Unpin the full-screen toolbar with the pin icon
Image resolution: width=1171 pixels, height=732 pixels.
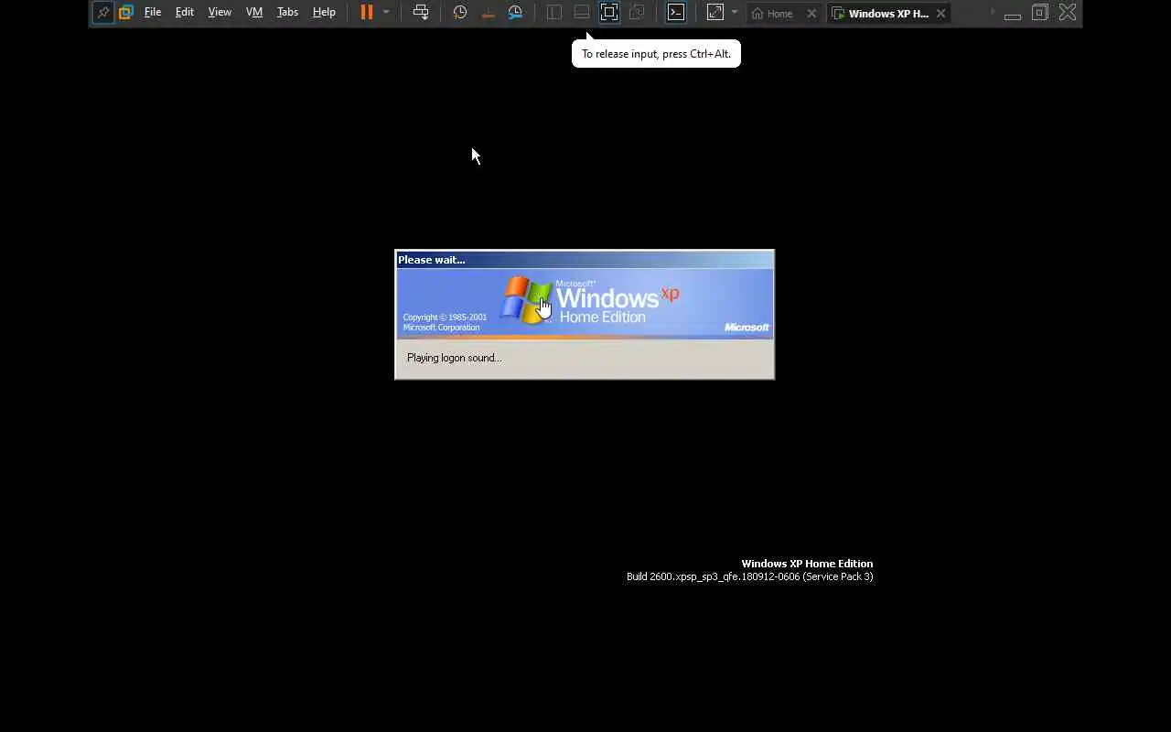point(103,13)
